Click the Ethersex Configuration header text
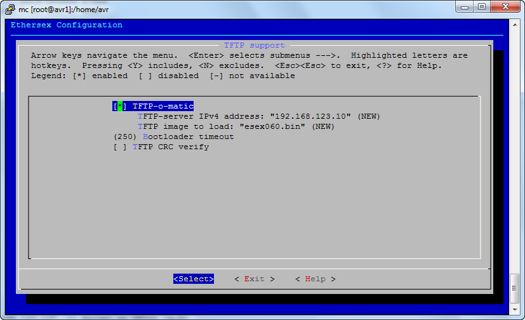This screenshot has width=525, height=320. click(67, 25)
